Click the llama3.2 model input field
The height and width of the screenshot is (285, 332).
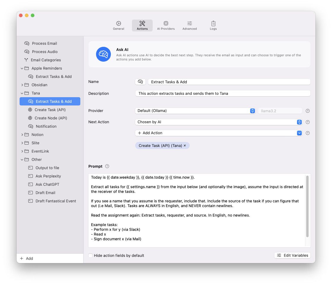click(280, 111)
